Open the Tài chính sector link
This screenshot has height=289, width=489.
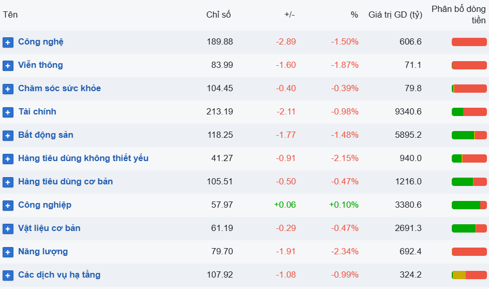point(37,111)
